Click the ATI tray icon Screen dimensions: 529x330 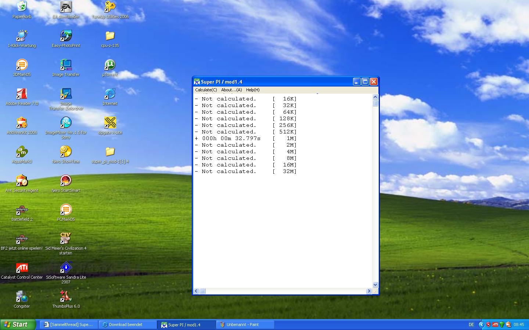(495, 324)
